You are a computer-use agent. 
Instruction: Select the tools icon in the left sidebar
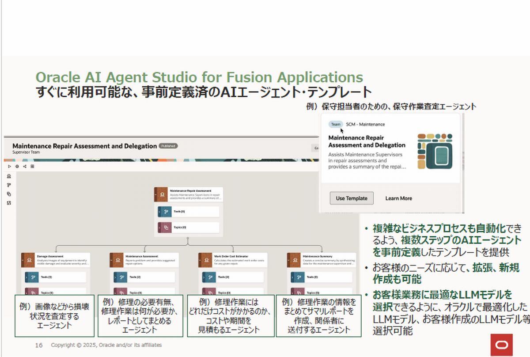9,185
